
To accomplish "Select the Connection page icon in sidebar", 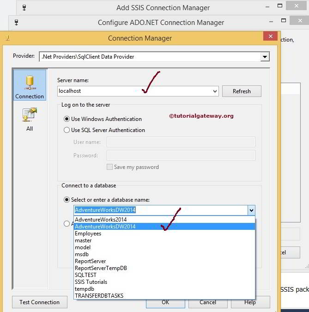I will pos(30,85).
